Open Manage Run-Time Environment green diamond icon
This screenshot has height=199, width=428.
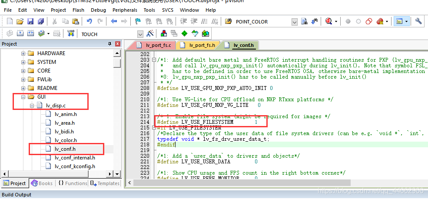(185, 33)
